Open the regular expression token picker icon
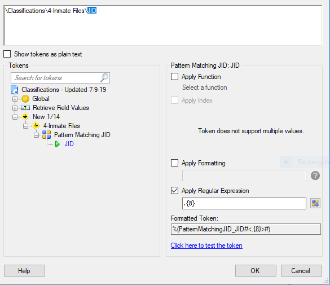This screenshot has height=285, width=330. (x=315, y=203)
